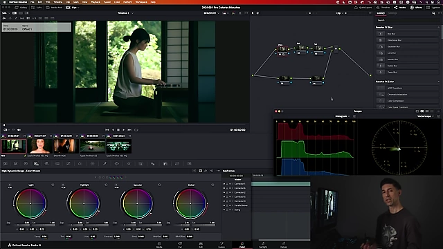Toggle auto keyframe for Sizing track
The height and width of the screenshot is (249, 443).
click(x=230, y=210)
